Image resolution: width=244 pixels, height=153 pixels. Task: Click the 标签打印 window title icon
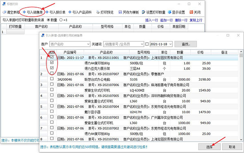tap(4, 4)
